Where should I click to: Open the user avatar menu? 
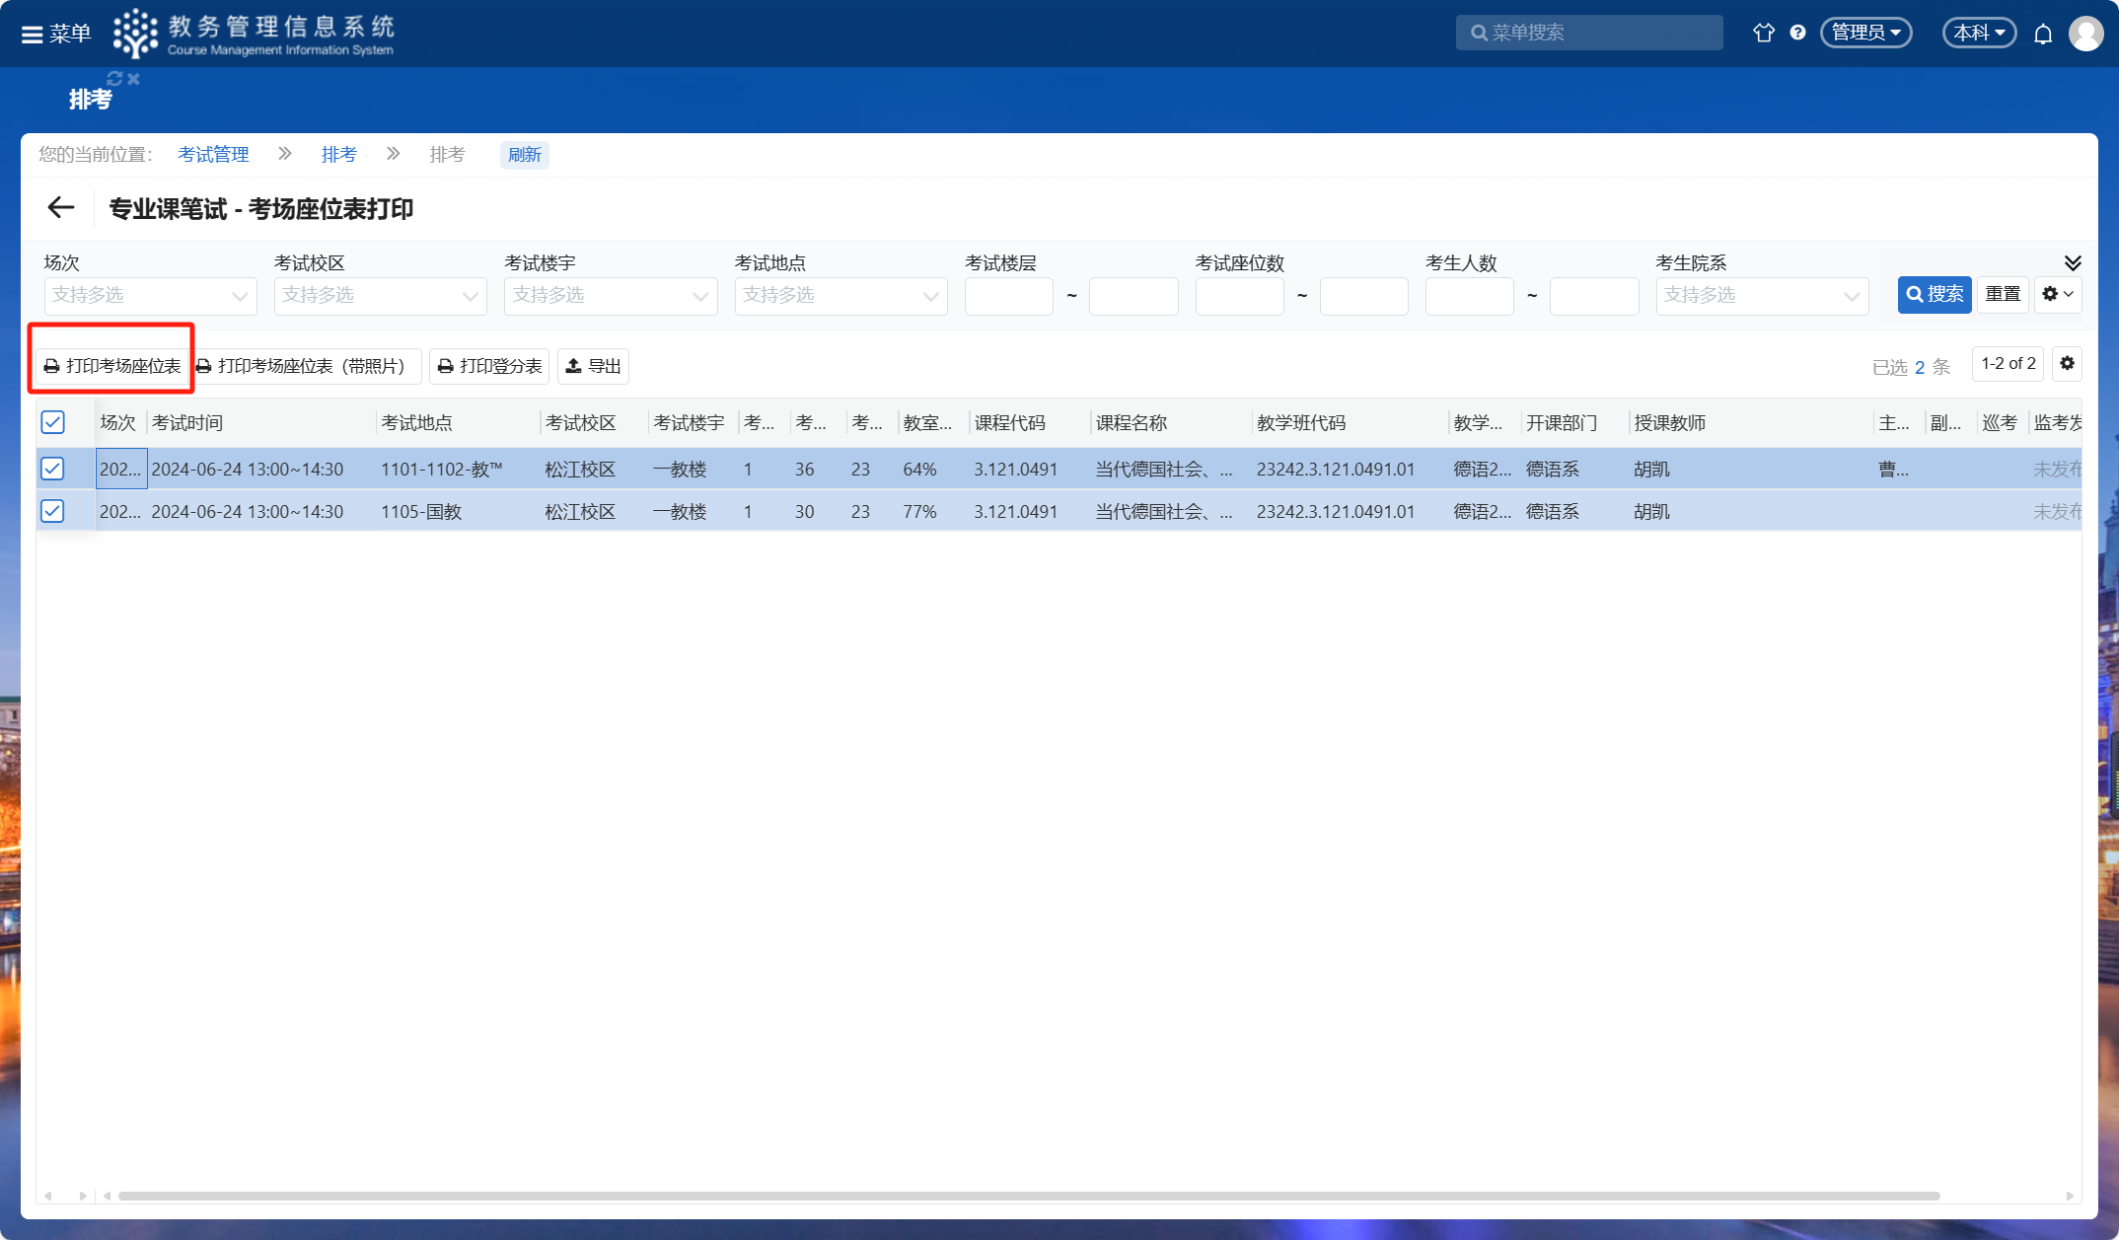2085,34
